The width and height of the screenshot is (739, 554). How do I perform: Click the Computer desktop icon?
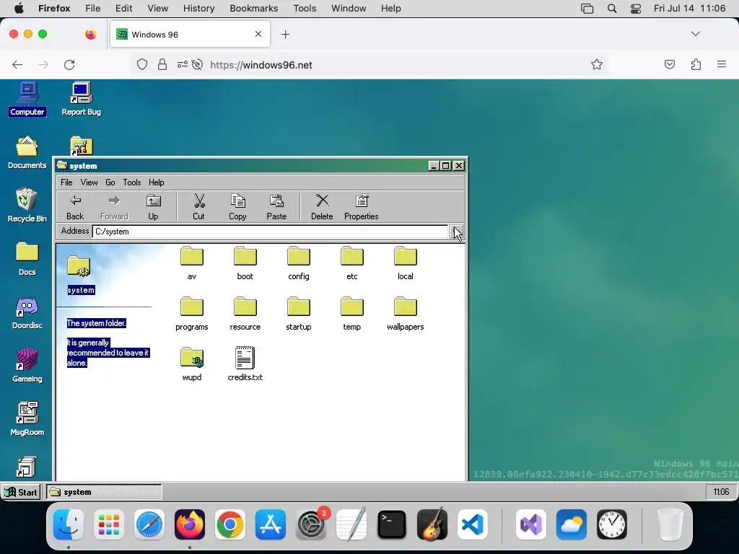(27, 99)
